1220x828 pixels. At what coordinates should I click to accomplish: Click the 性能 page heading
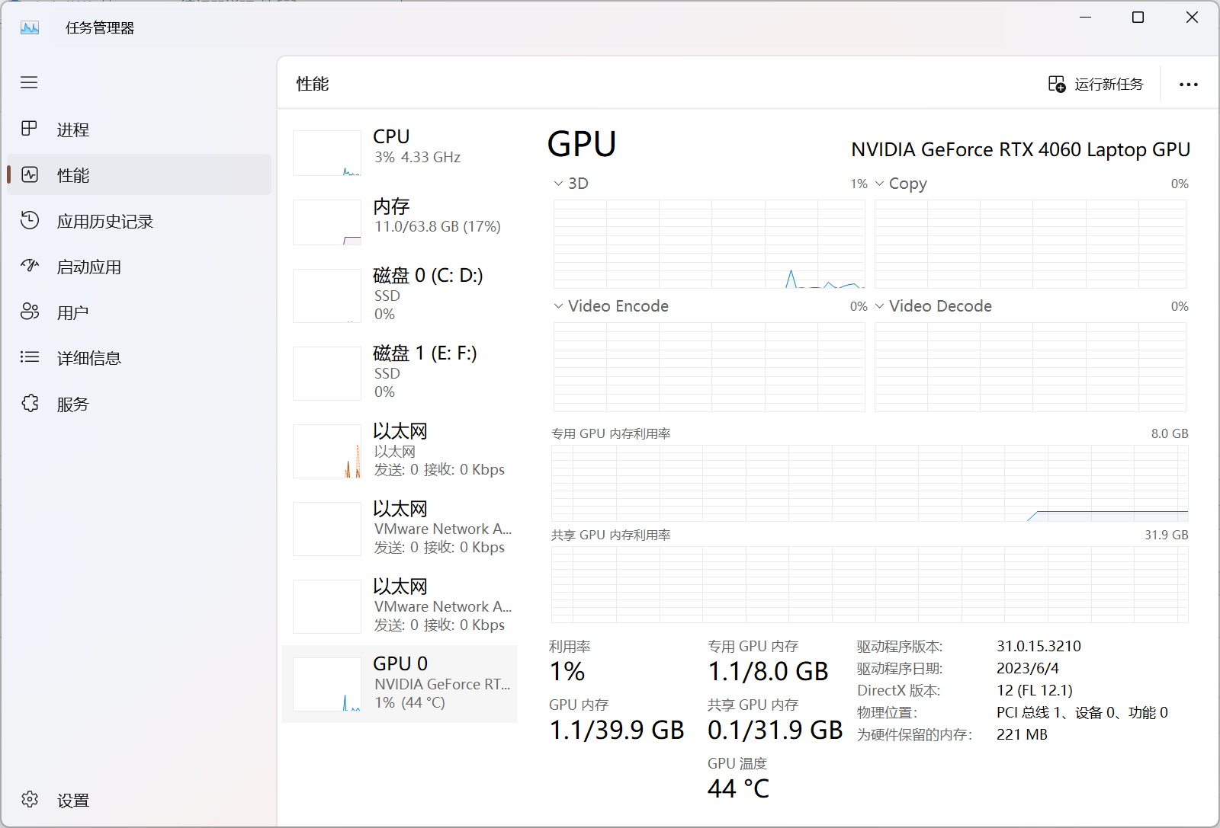313,84
